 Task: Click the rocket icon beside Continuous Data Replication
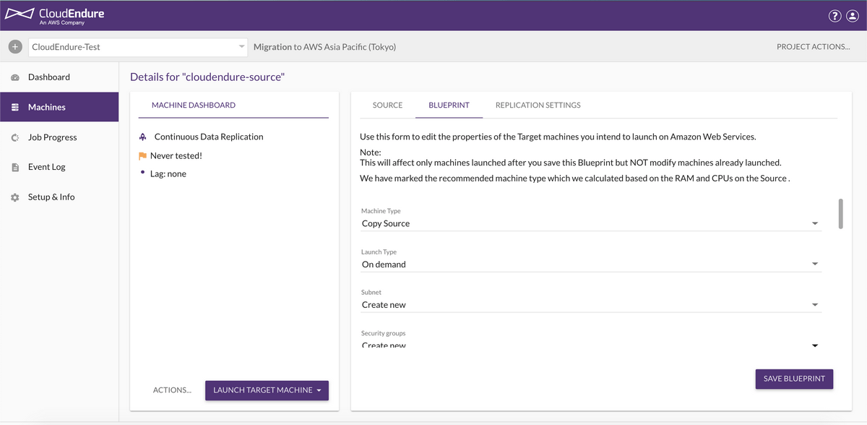142,137
